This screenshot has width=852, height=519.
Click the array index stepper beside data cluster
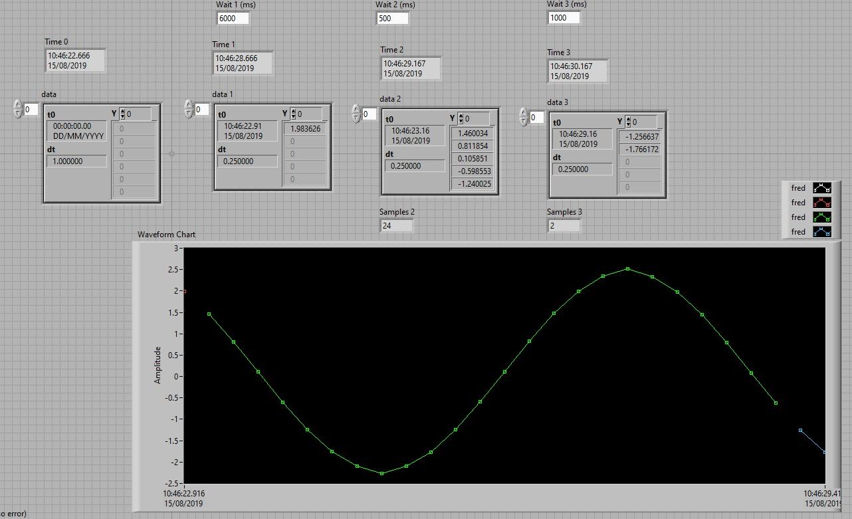point(17,109)
